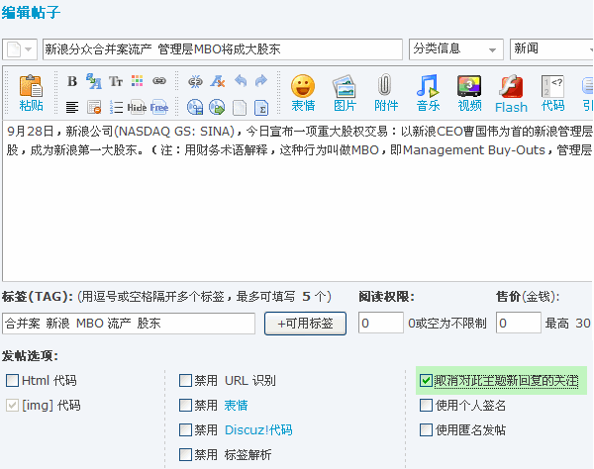Undo the last edit
The image size is (594, 469).
pyautogui.click(x=240, y=80)
